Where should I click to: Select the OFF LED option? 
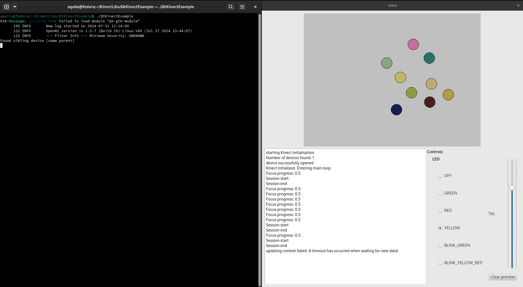[x=440, y=176]
